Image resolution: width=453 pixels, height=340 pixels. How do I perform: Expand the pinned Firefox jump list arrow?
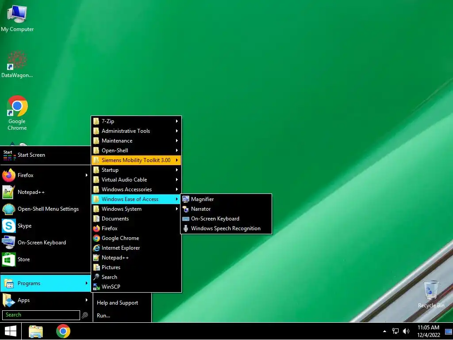86,175
